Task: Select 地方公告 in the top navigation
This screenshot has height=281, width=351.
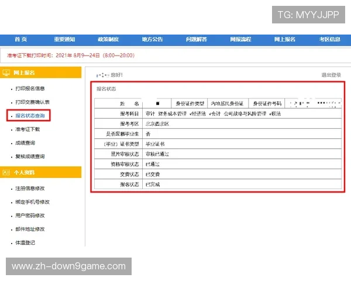Action: tap(152, 39)
